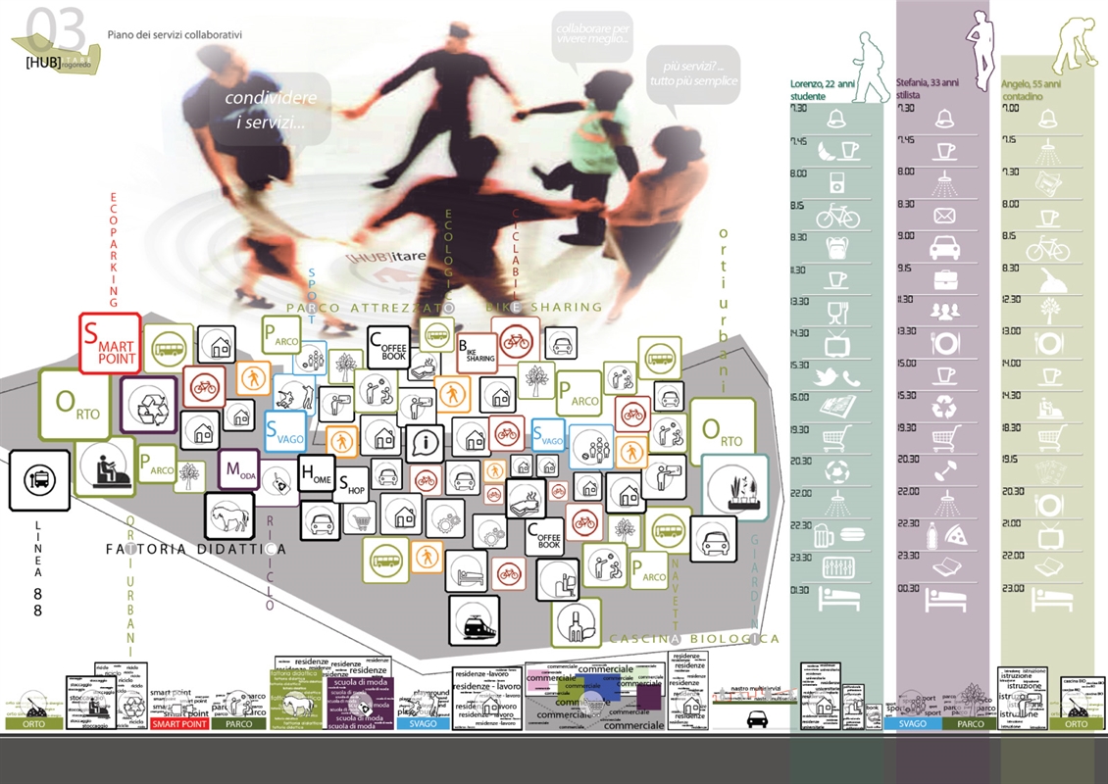This screenshot has width=1108, height=784.
Task: Select the beer mug in Lorenzo's schedule
Action: tap(824, 536)
